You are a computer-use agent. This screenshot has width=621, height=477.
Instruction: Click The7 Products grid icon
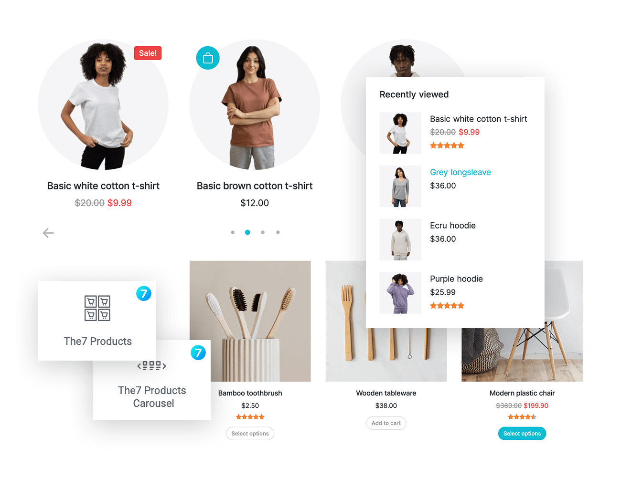click(97, 308)
